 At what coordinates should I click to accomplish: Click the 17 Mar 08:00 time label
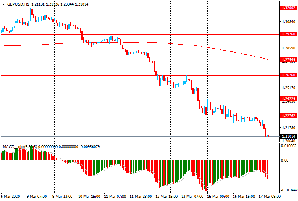(269, 197)
